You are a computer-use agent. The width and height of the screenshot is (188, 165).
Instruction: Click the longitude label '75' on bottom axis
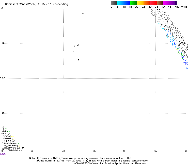94,151
